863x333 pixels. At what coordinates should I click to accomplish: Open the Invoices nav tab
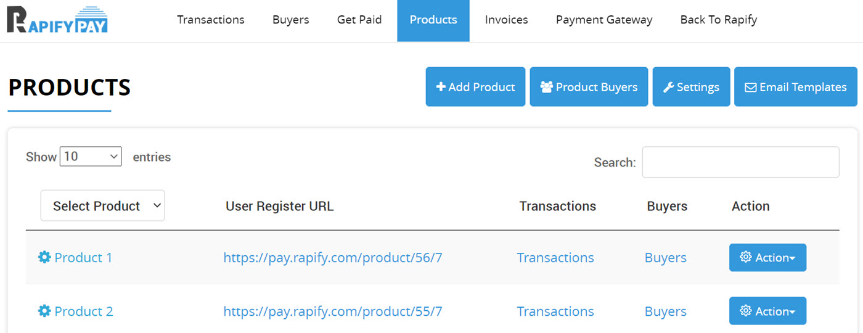tap(507, 20)
